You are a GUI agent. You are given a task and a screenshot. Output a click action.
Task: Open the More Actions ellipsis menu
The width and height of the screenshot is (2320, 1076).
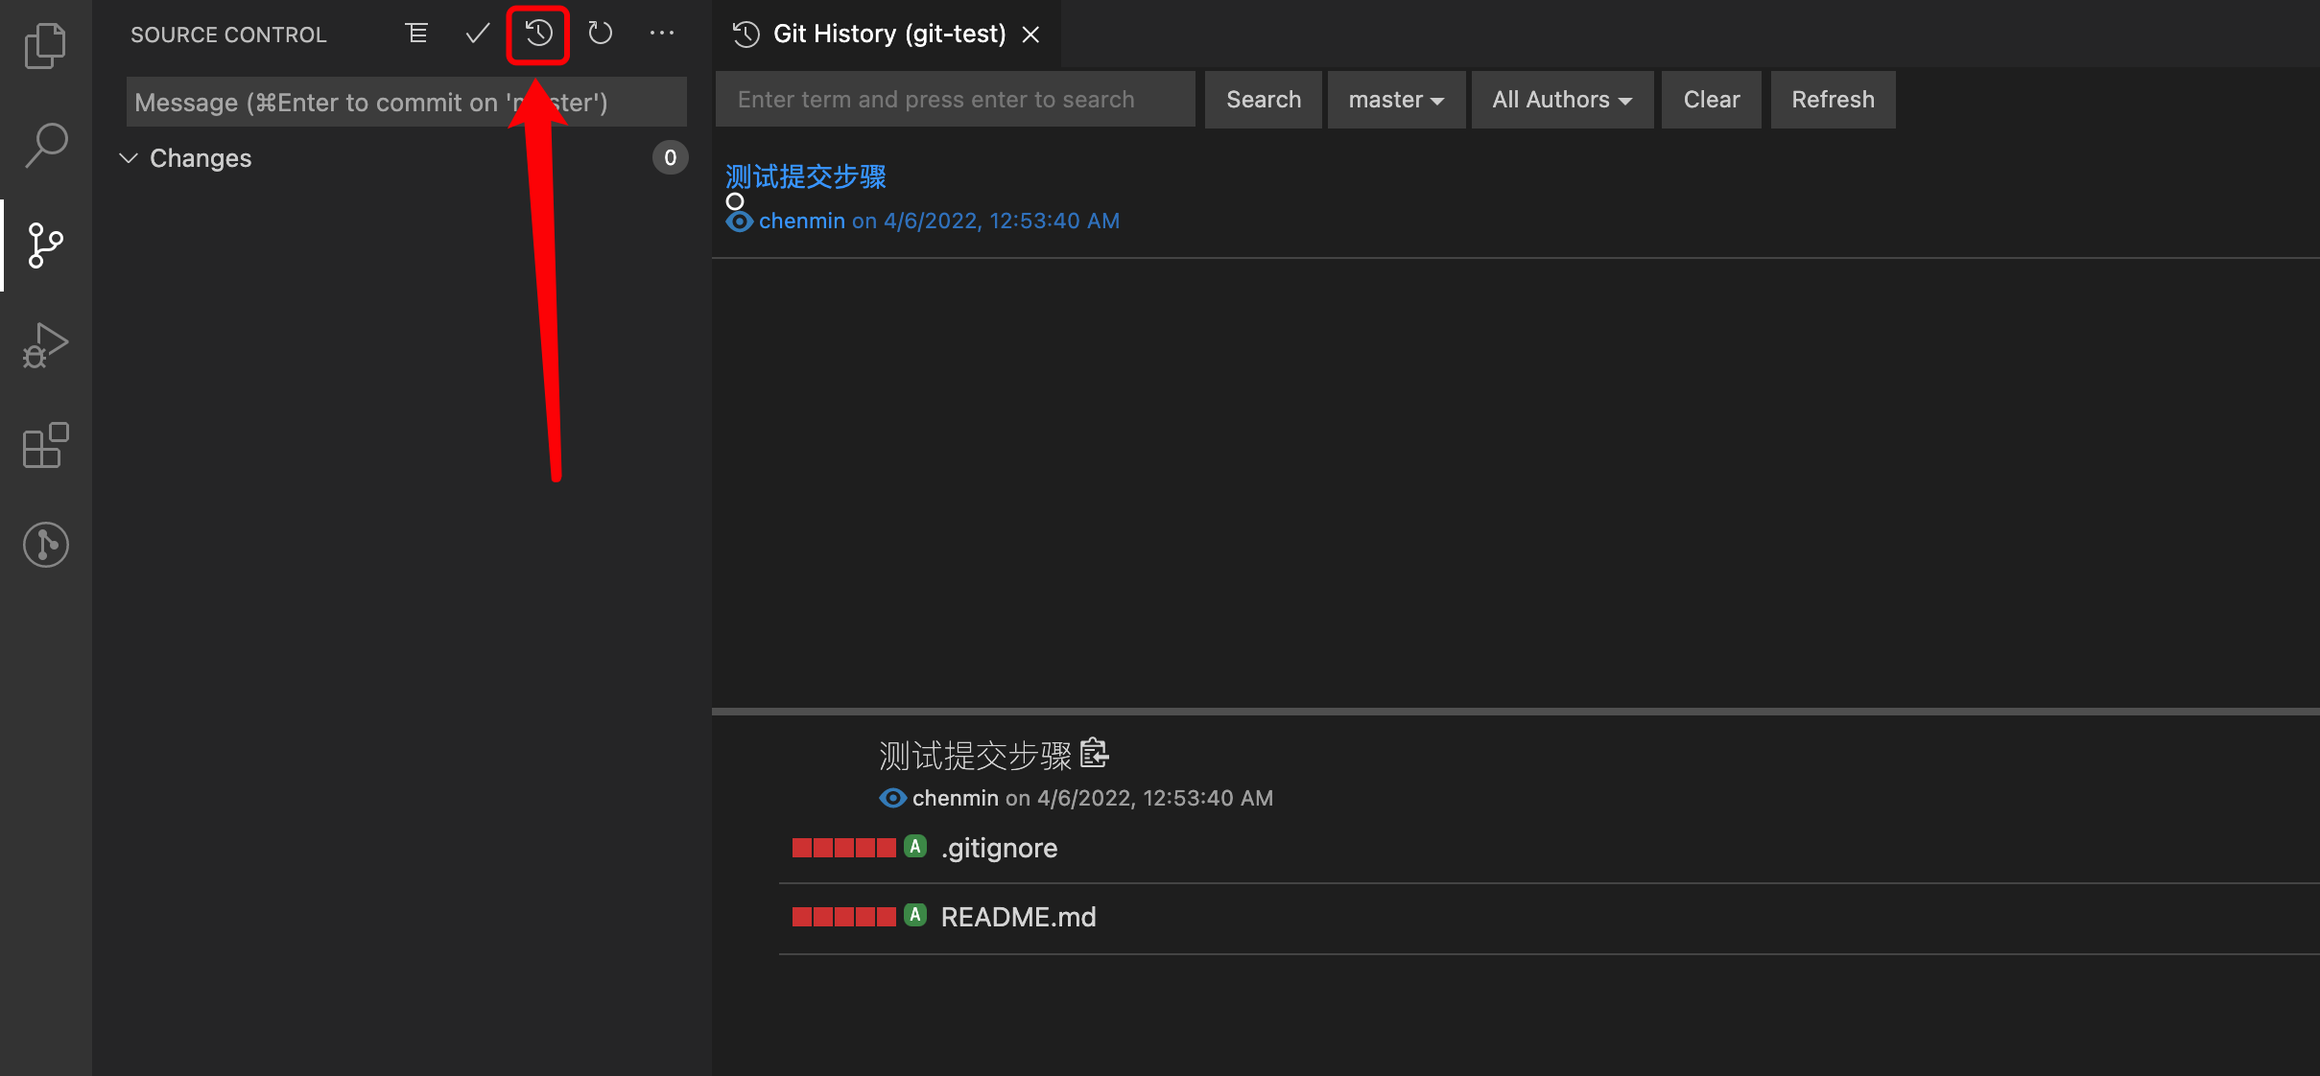click(663, 33)
